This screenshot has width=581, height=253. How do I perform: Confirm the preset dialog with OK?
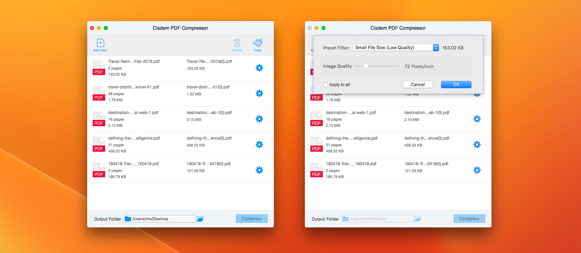[x=456, y=85]
